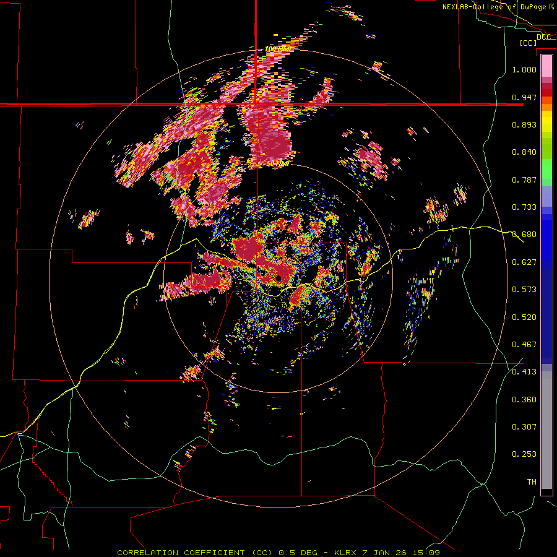
Task: Click the 0.413 scale label
Action: coord(524,372)
